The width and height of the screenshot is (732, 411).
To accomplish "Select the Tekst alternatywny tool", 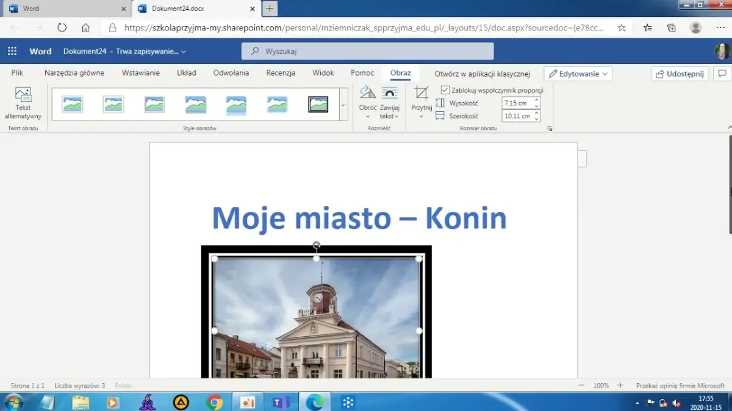I will coord(23,104).
